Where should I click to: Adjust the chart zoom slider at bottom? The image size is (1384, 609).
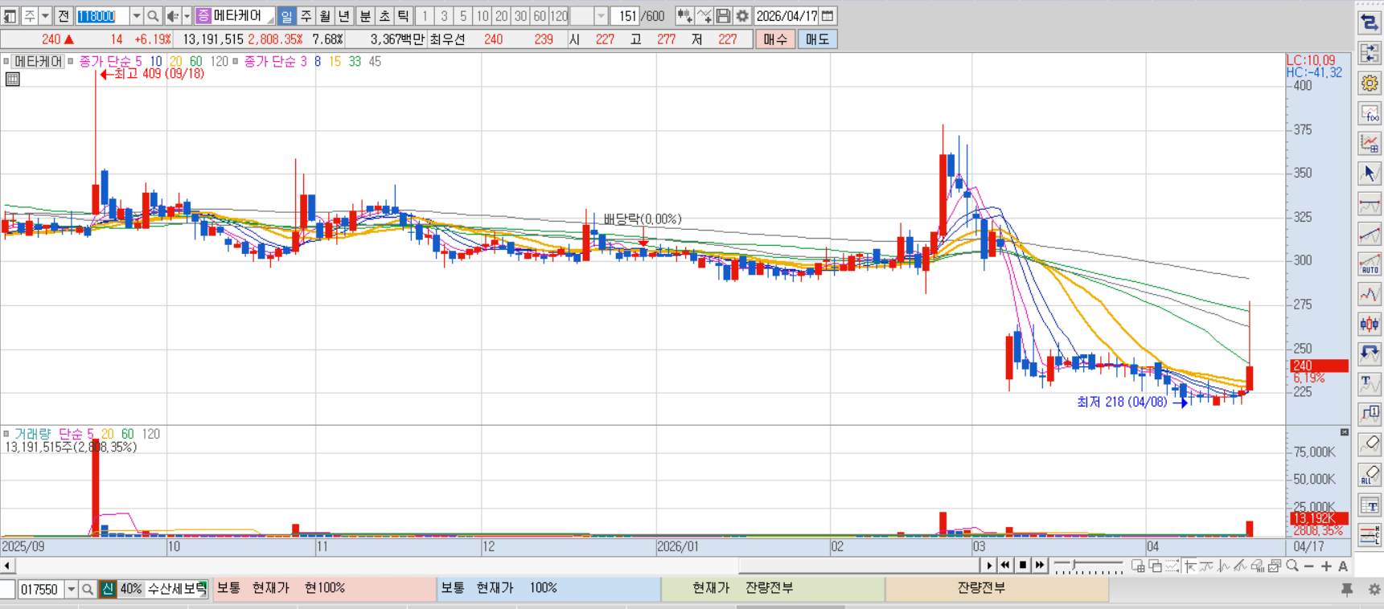click(1088, 566)
